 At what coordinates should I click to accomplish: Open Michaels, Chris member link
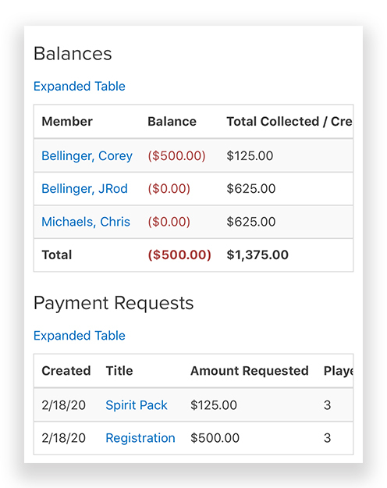click(x=86, y=222)
